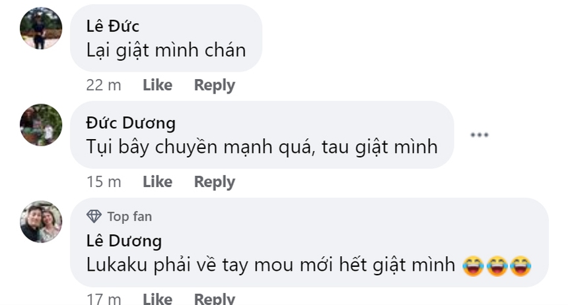Reply to Lê Dương's Lukaku comment
Viewport: 568px width, 305px height.
[214, 298]
